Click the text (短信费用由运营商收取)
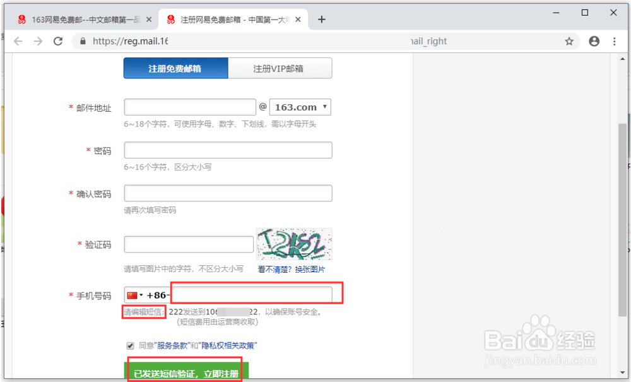The height and width of the screenshot is (382, 631). pyautogui.click(x=217, y=321)
